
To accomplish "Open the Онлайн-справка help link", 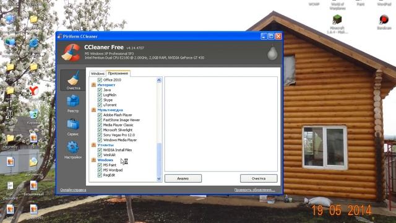I will point(73,190).
